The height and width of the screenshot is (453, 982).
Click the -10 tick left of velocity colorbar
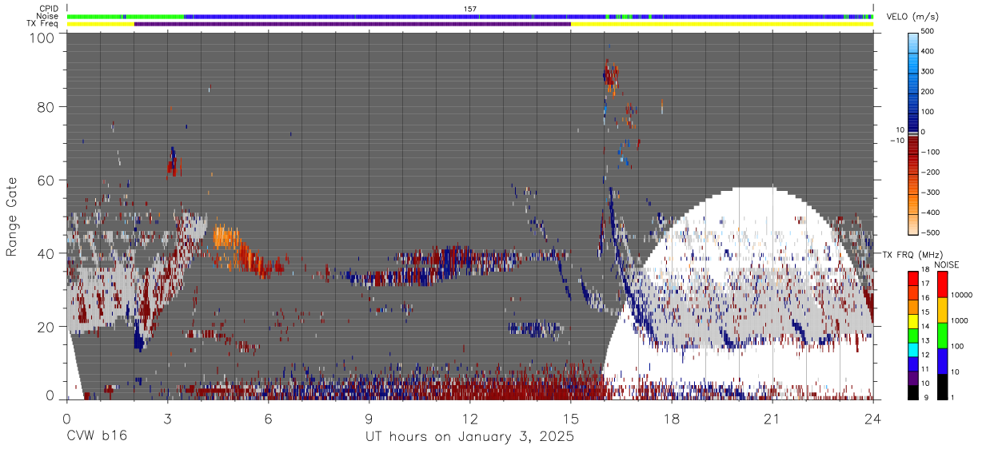pos(897,141)
